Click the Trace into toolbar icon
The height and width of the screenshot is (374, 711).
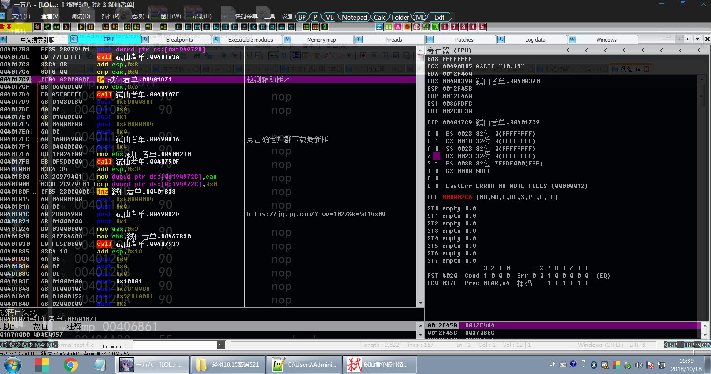coord(127,27)
